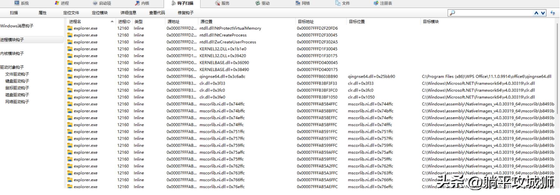Click 修复钩子 in the toolbar

[x=186, y=13]
